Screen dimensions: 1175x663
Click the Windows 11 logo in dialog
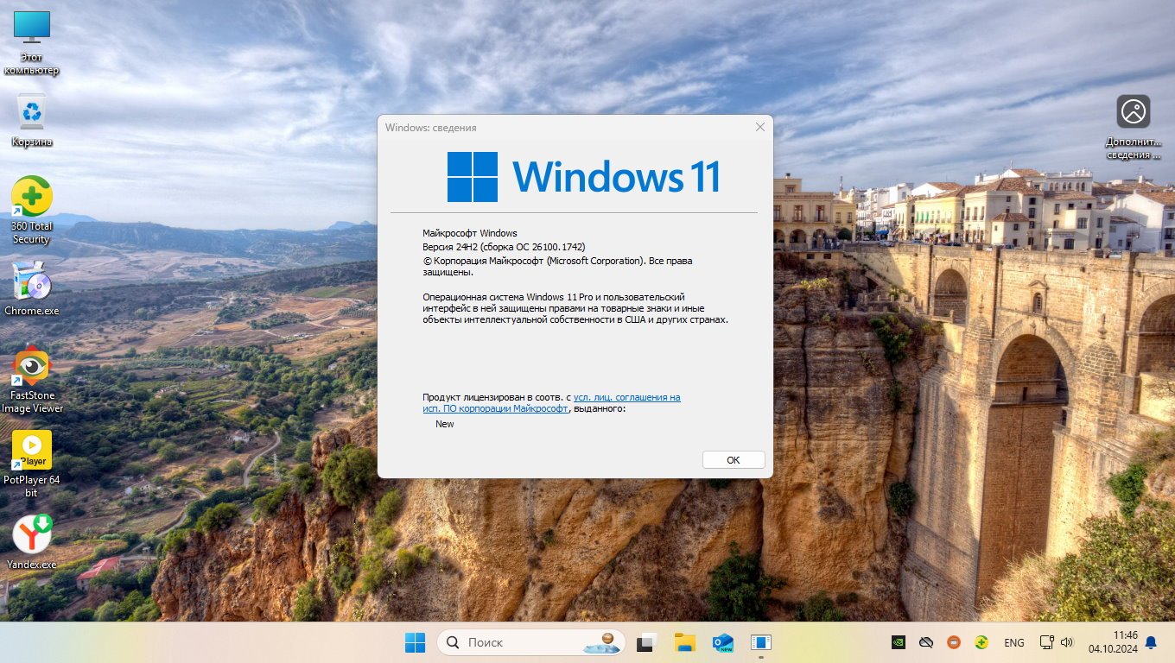pos(584,177)
